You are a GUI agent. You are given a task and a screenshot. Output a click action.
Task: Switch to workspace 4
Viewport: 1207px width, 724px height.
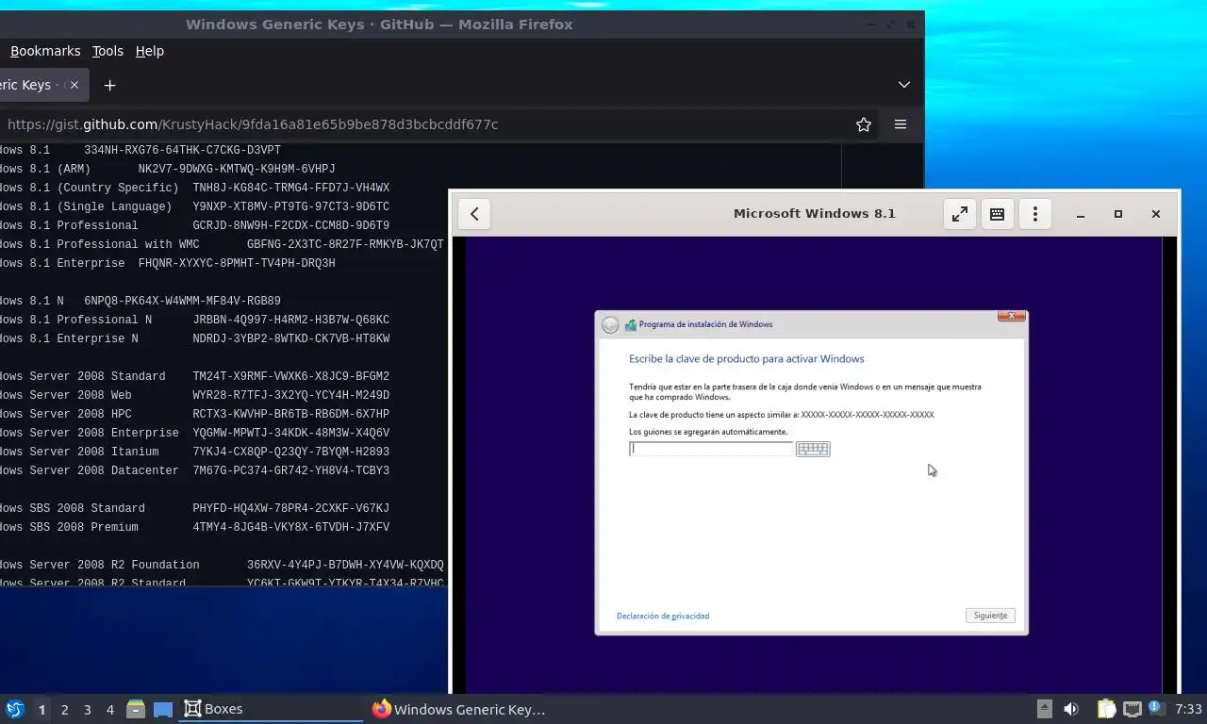109,710
